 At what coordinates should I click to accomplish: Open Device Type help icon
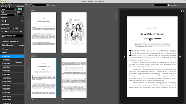pyautogui.click(x=10, y=7)
